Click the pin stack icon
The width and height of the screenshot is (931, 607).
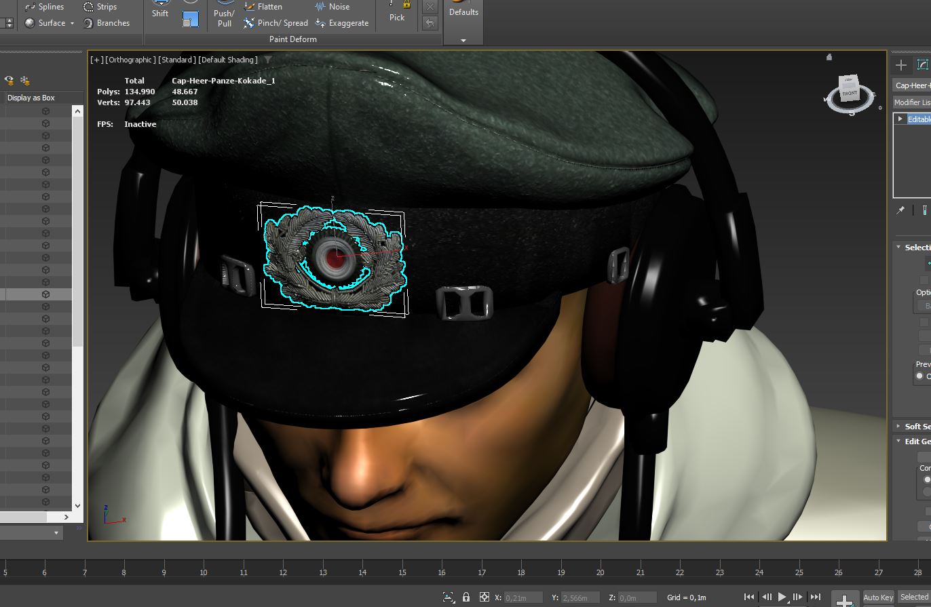pos(900,210)
